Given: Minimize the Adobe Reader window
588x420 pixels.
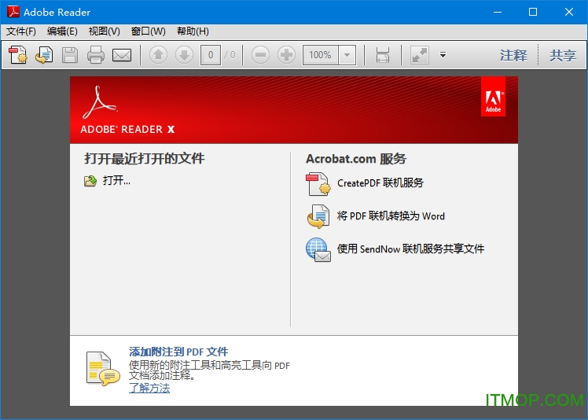Looking at the screenshot, I should point(498,12).
